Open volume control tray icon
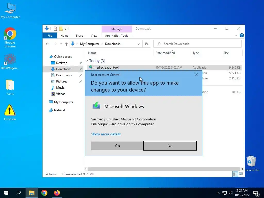Screen dimensions: 264x198 coord(230,193)
